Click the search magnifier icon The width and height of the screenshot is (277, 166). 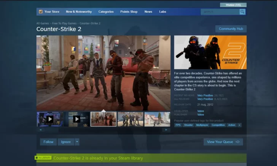(242, 12)
